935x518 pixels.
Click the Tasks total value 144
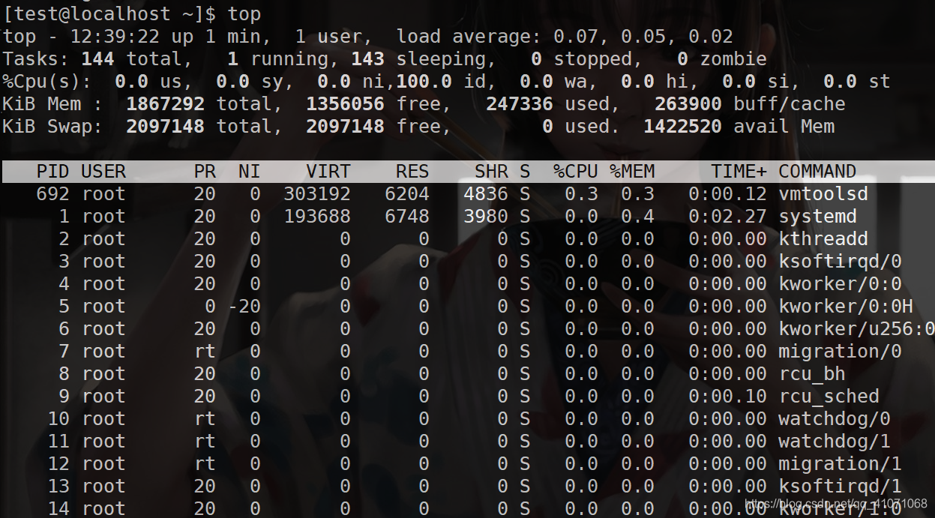[x=98, y=59]
